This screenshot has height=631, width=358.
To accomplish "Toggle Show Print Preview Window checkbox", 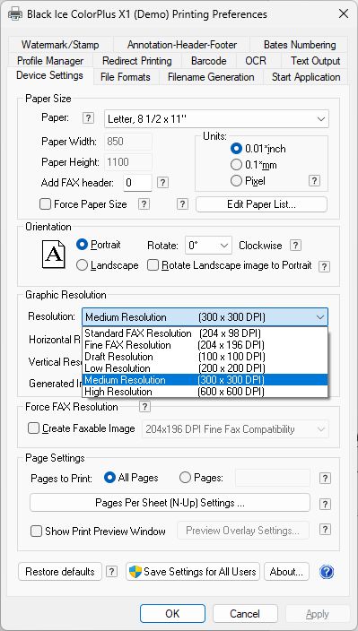I will [37, 532].
